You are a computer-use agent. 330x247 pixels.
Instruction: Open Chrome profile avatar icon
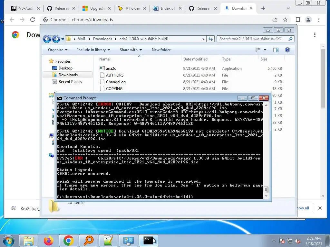pyautogui.click(x=308, y=20)
